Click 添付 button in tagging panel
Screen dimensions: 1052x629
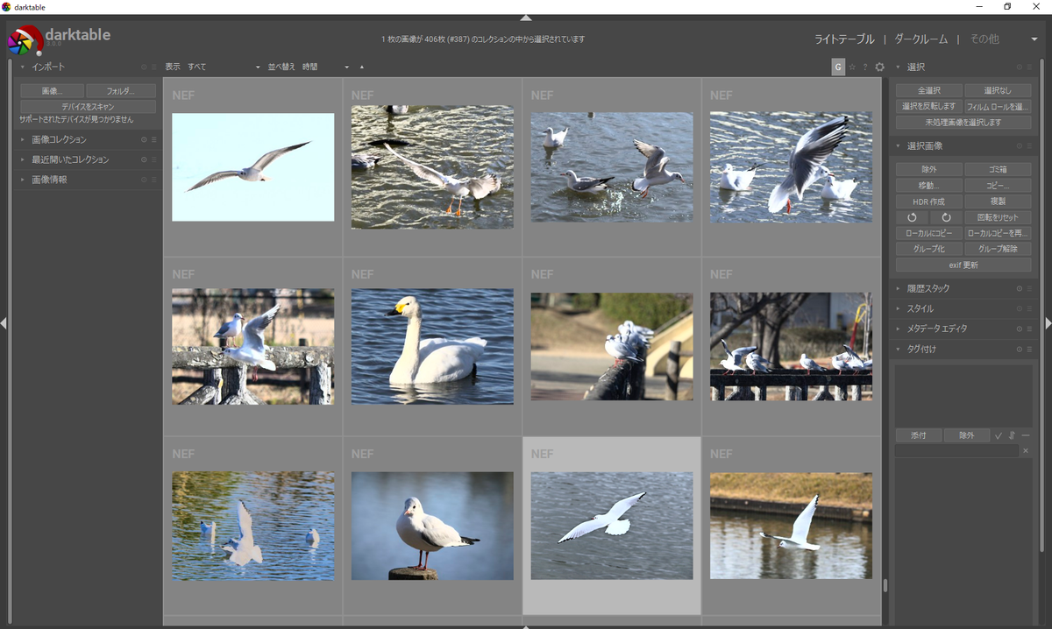919,435
